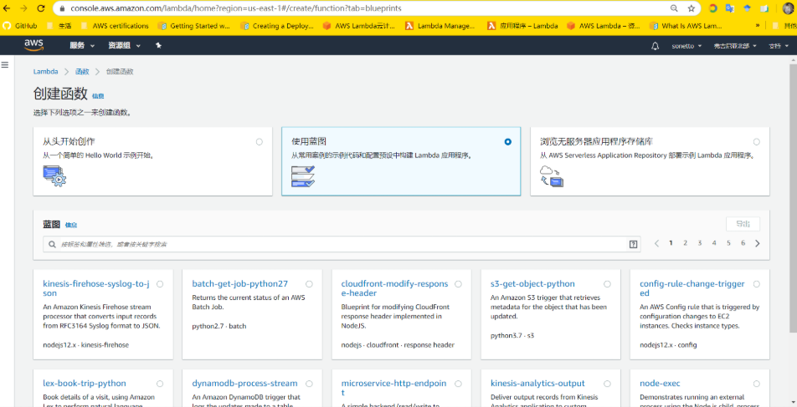Open the Support dropdown menu
This screenshot has width=797, height=407.
point(778,46)
